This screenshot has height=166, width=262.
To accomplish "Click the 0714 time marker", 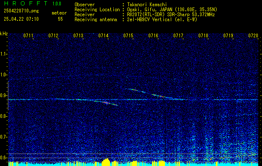I will (x=103, y=36).
